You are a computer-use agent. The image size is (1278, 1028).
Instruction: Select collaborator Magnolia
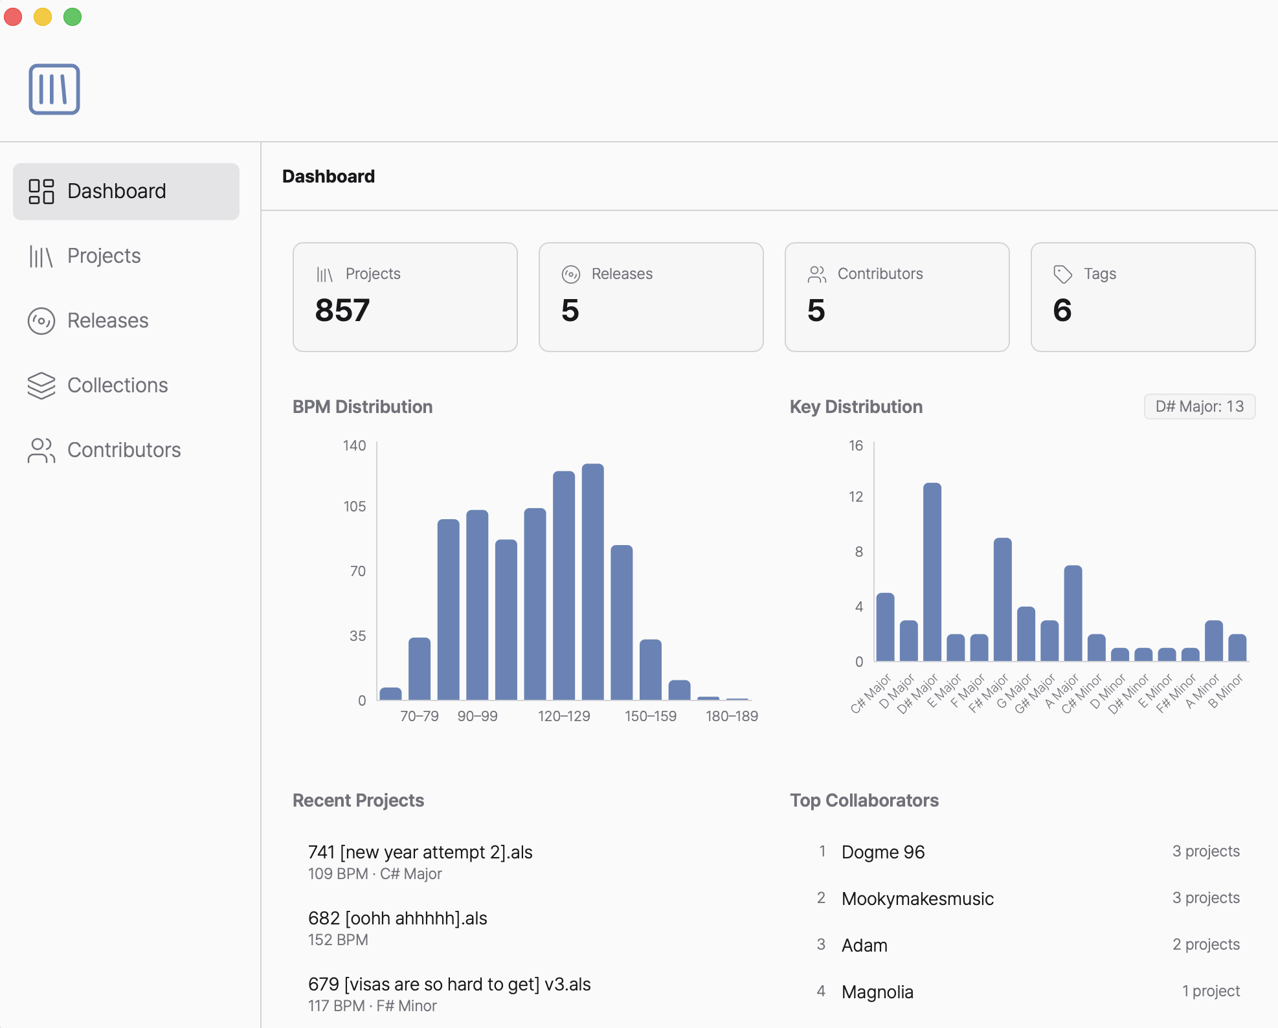877,991
